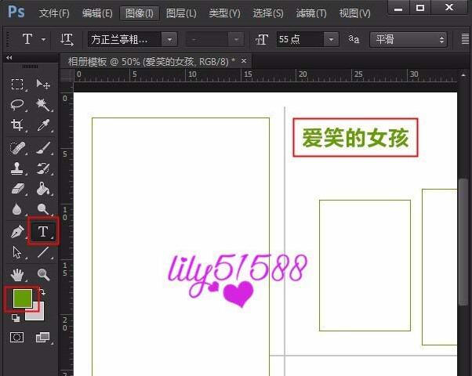Image resolution: width=472 pixels, height=376 pixels.
Task: Select the Pen tool
Action: (17, 232)
